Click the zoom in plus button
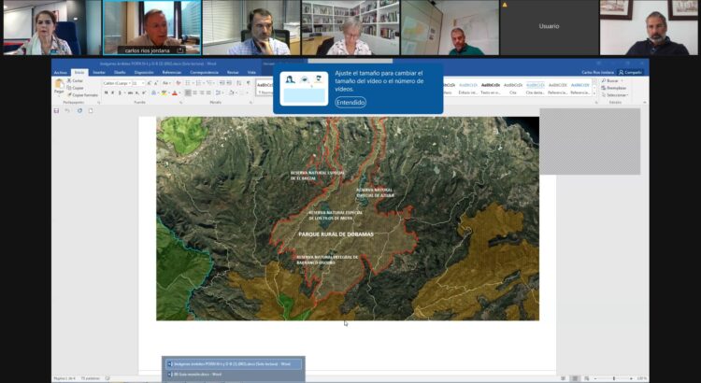This screenshot has height=383, width=701. (631, 378)
